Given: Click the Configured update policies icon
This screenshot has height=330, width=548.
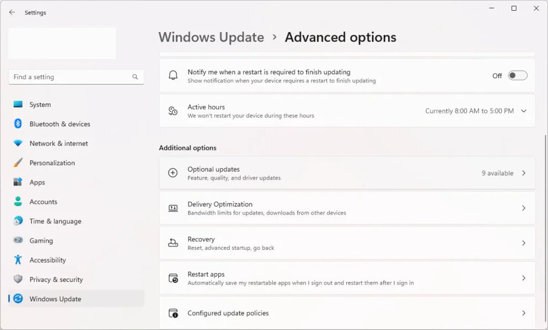Looking at the screenshot, I should click(x=173, y=313).
